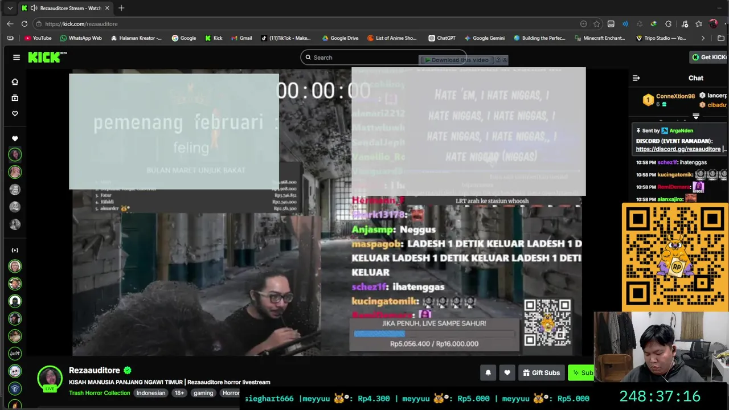This screenshot has height=410, width=729.
Task: Select the Indonesian tag
Action: pos(150,393)
